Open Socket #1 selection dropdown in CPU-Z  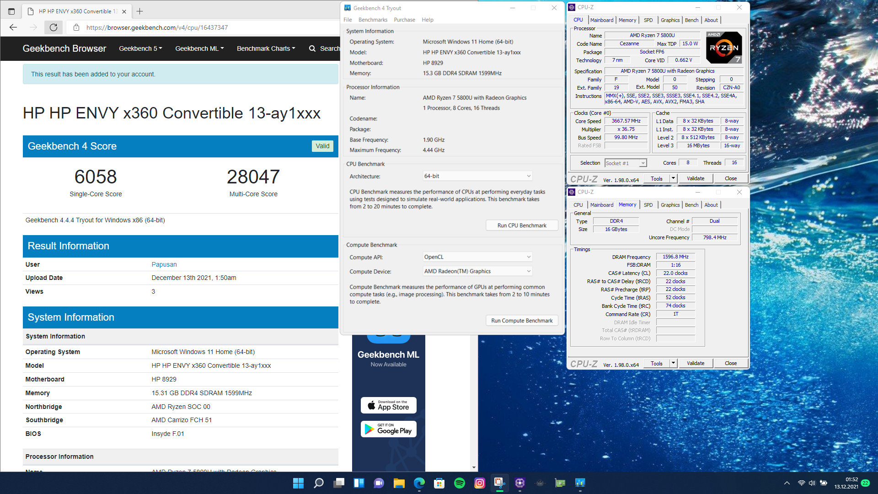625,163
